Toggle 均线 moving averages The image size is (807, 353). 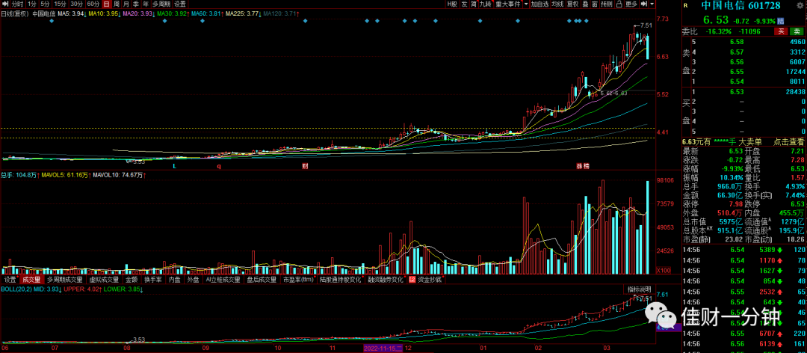tap(557, 4)
